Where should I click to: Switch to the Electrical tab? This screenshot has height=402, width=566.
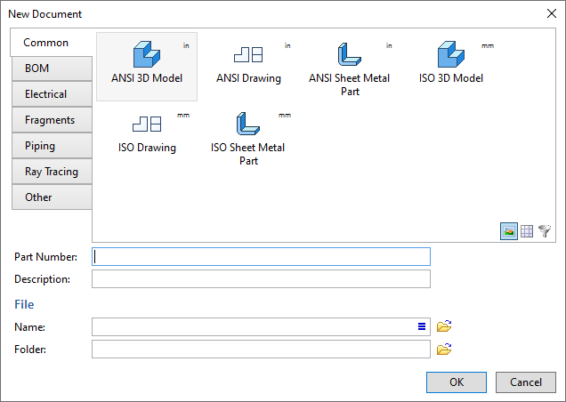(52, 94)
